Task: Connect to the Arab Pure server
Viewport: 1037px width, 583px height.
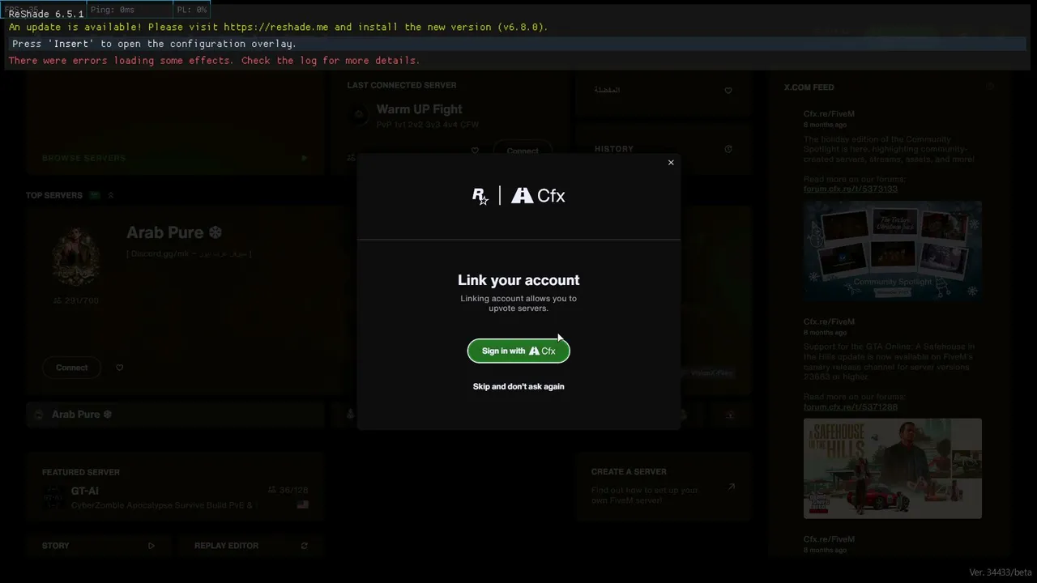Action: (x=71, y=368)
